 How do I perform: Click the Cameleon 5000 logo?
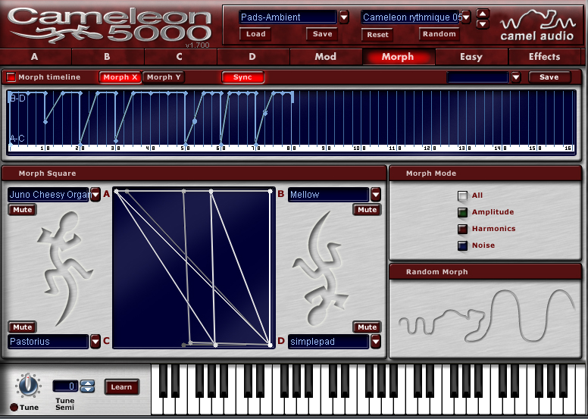pos(110,26)
